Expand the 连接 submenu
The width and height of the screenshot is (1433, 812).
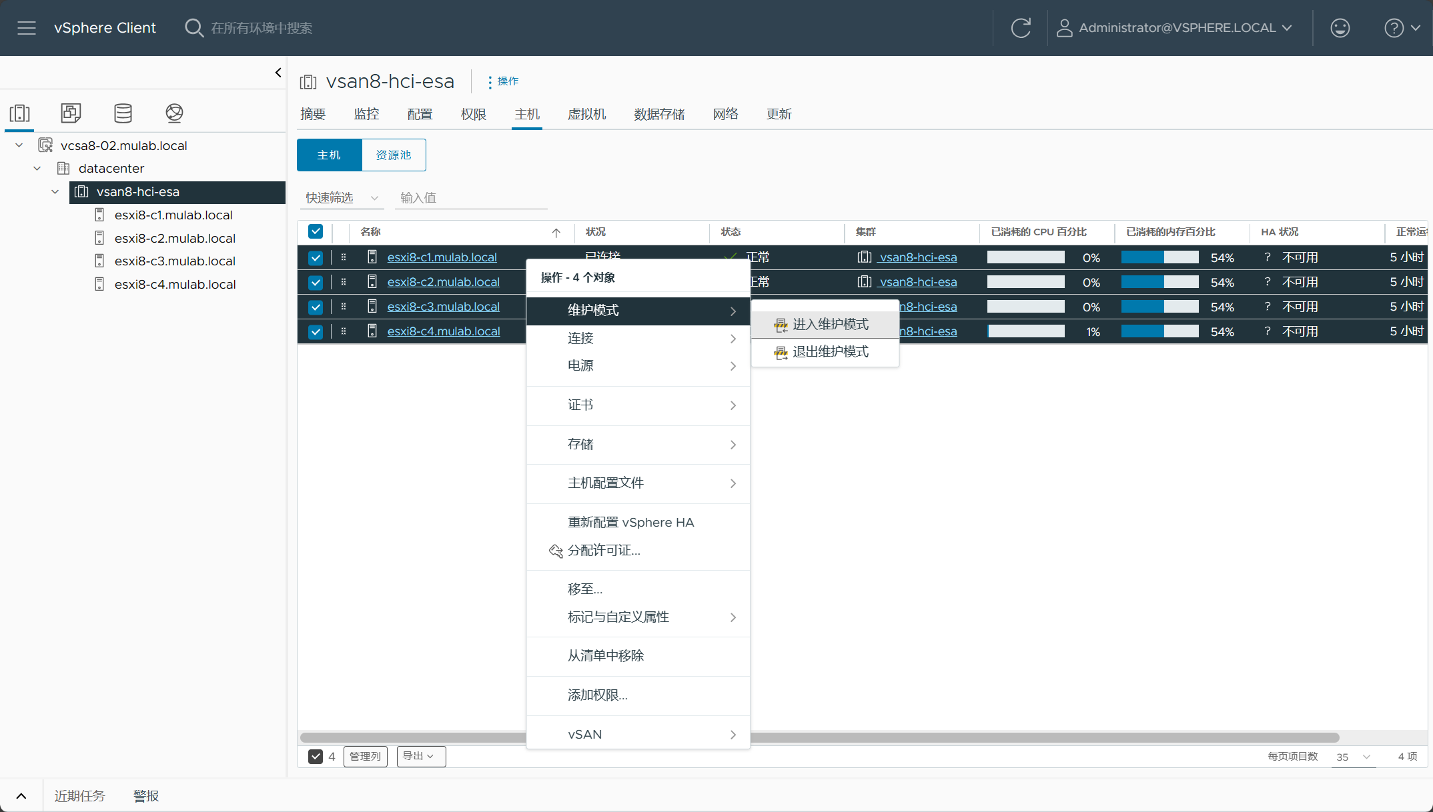(x=638, y=339)
